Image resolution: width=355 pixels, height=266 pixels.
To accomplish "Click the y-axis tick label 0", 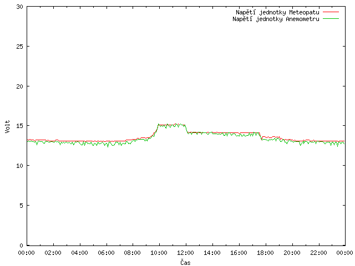I will pyautogui.click(x=21, y=245).
